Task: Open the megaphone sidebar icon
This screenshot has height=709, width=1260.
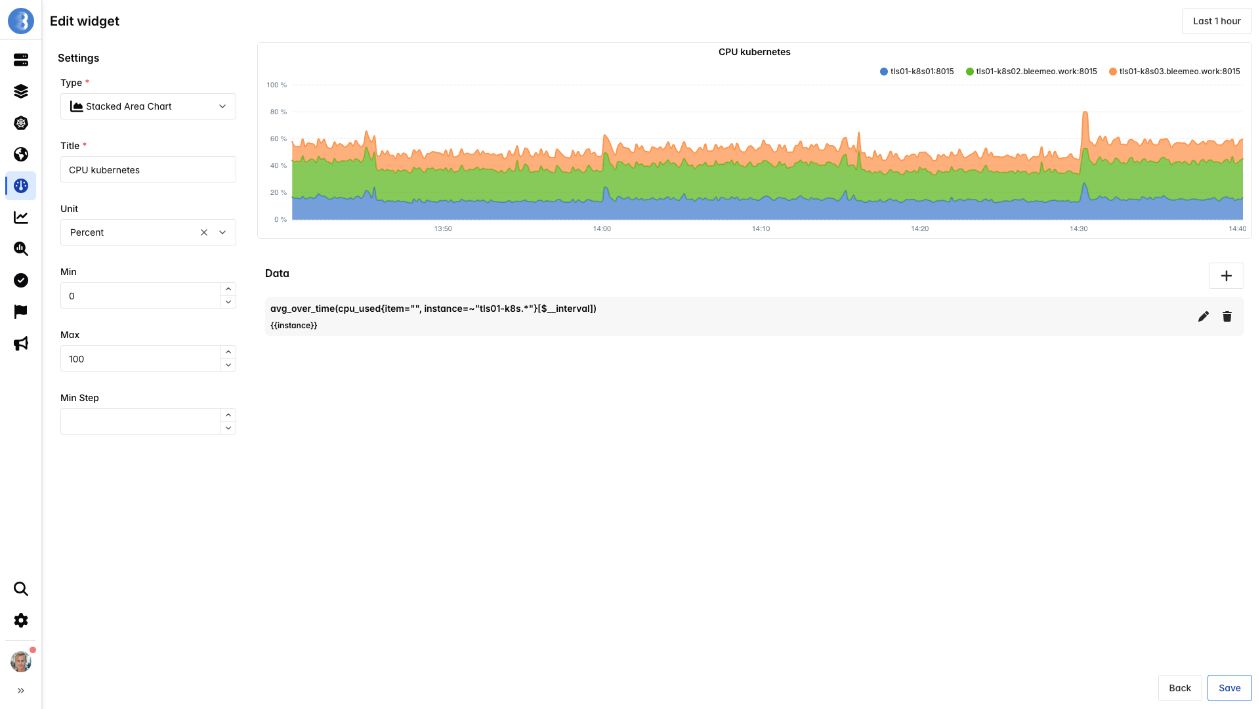Action: tap(21, 343)
